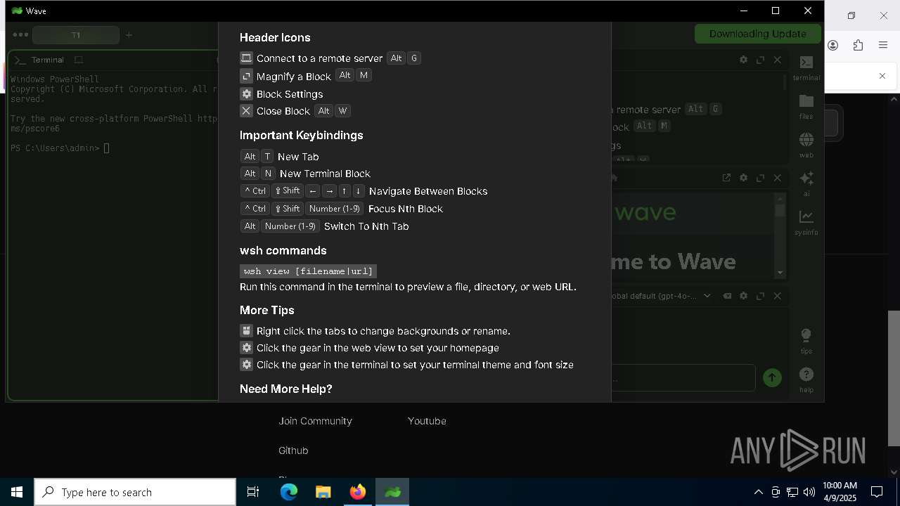
Task: Open the Youtube link
Action: [427, 421]
